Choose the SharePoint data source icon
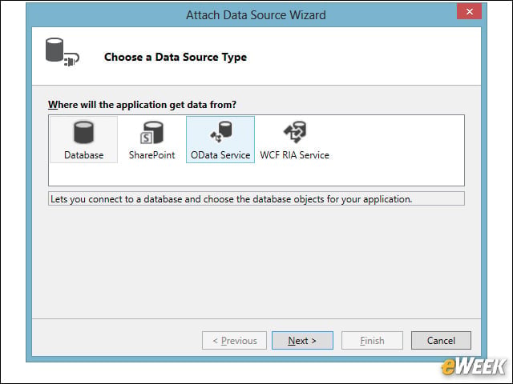513x384 pixels. 151,132
